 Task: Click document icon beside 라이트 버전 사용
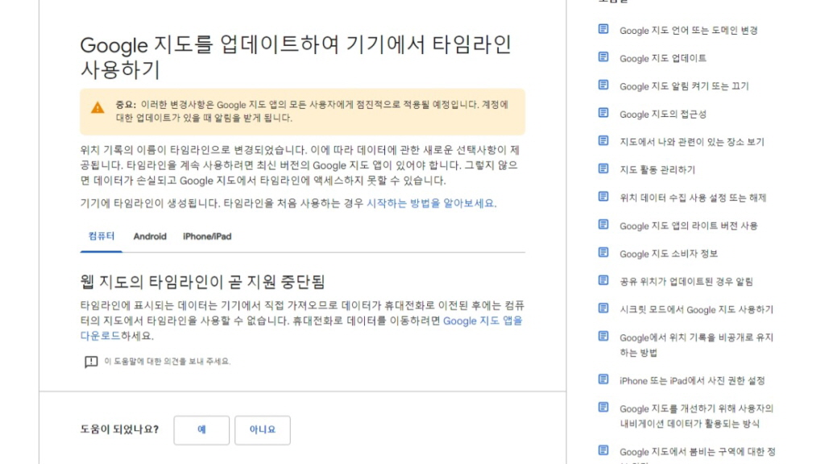click(603, 224)
